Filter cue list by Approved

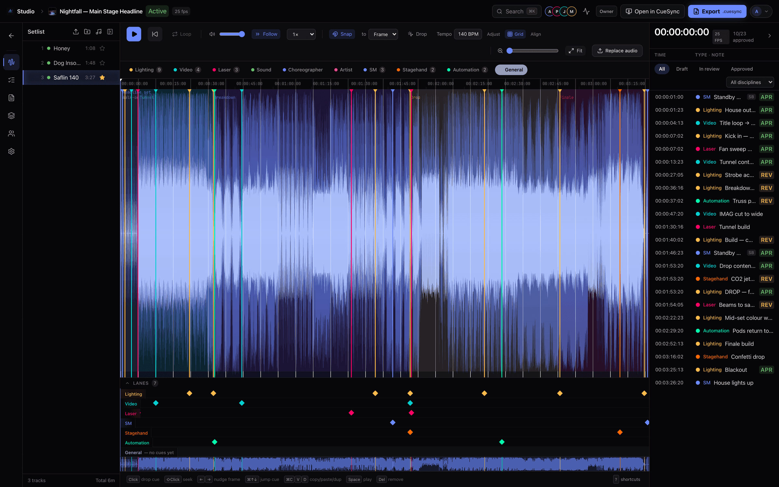(742, 69)
